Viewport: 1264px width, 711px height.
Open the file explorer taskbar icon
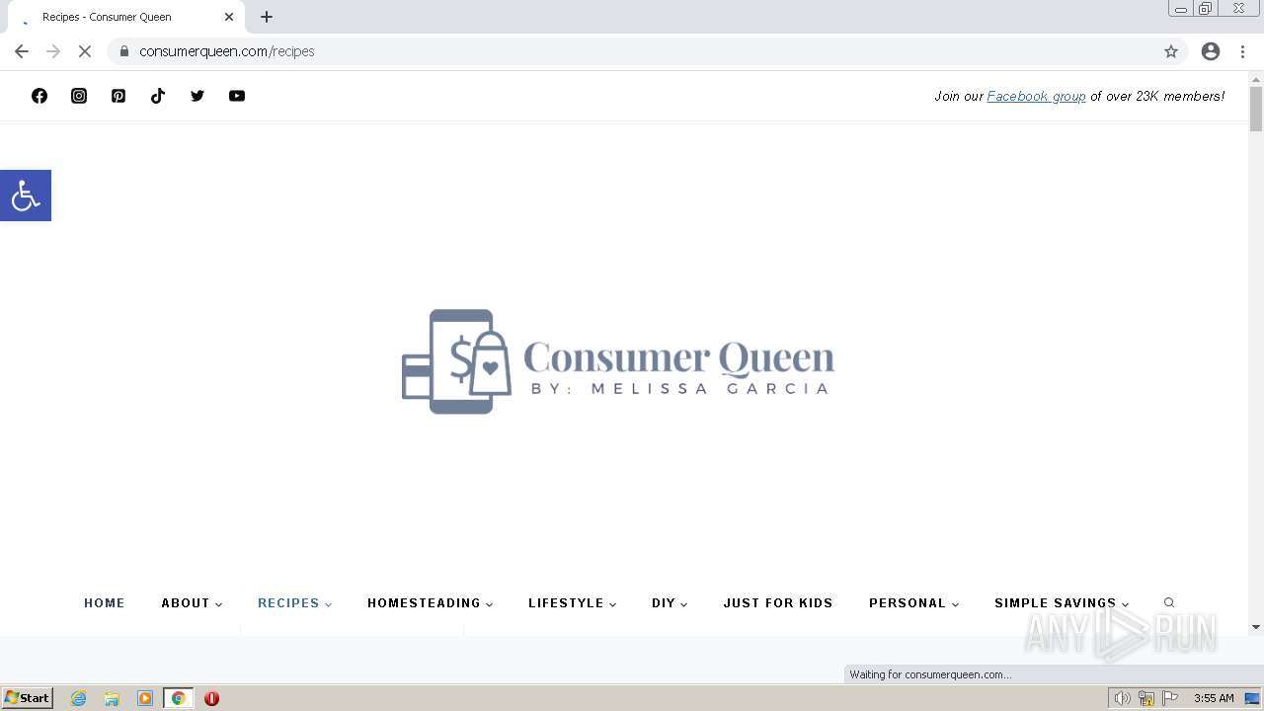click(112, 698)
